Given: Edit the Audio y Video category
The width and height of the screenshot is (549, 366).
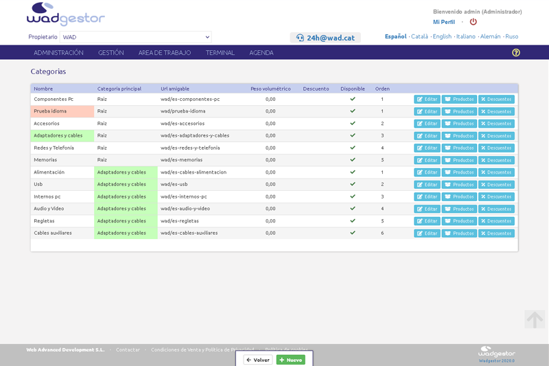Looking at the screenshot, I should (427, 209).
